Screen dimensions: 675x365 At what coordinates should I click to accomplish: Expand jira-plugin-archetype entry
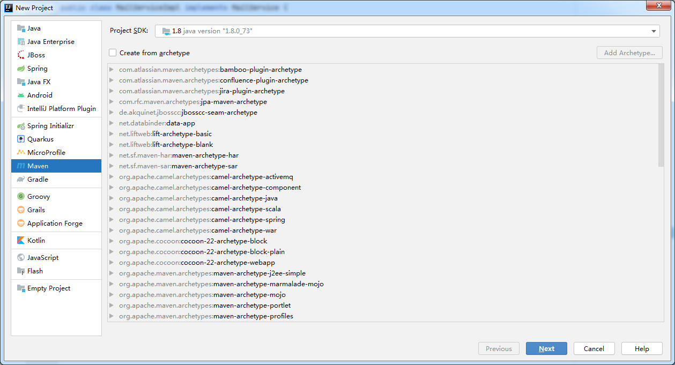tap(112, 91)
